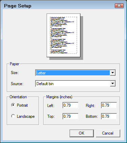127x143 pixels.
Task: Click the Left margin input field
Action: tap(71, 105)
